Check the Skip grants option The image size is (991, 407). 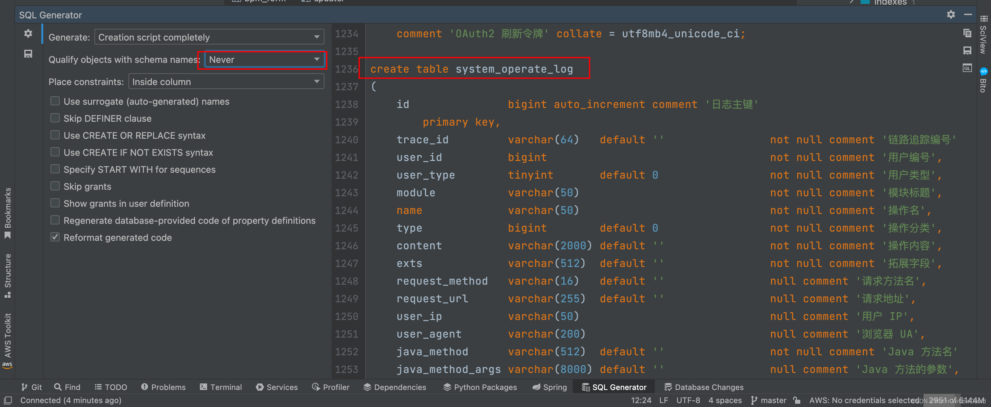pos(55,186)
